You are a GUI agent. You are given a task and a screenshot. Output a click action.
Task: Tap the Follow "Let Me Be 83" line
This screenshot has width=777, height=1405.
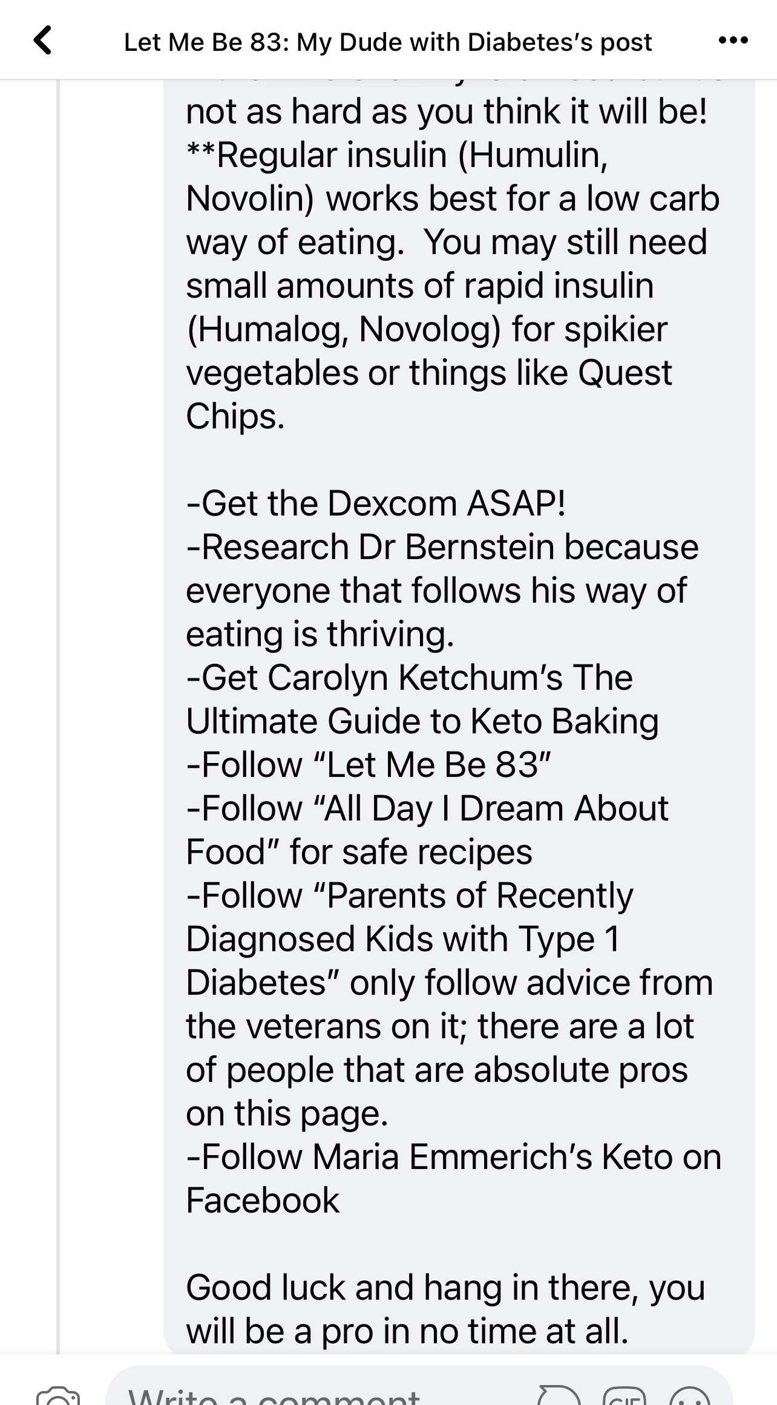(x=369, y=765)
